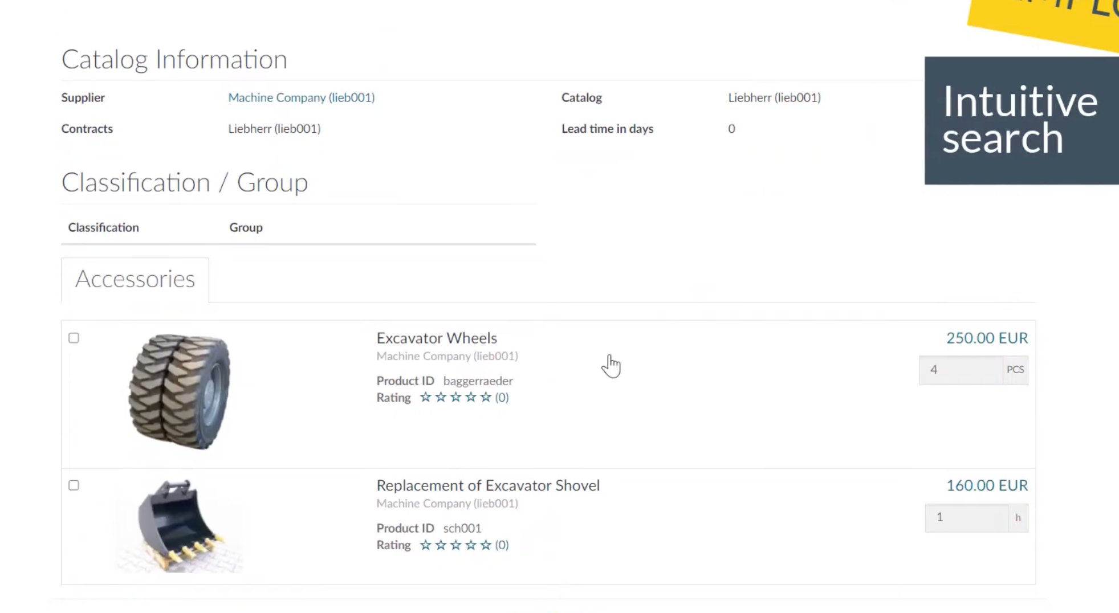This screenshot has width=1119, height=613.
Task: Click the 250.00 EUR price
Action: (x=987, y=338)
